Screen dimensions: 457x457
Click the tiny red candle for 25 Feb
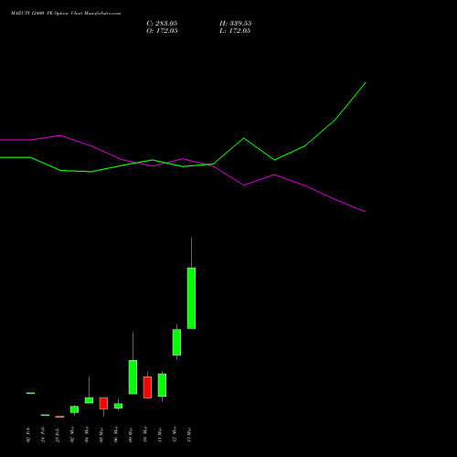pos(59,417)
